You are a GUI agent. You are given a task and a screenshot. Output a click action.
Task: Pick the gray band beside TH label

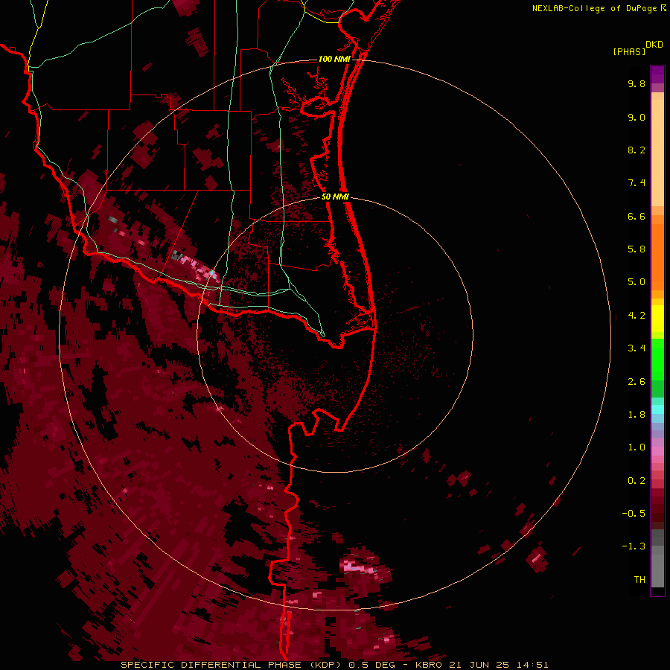(x=657, y=571)
